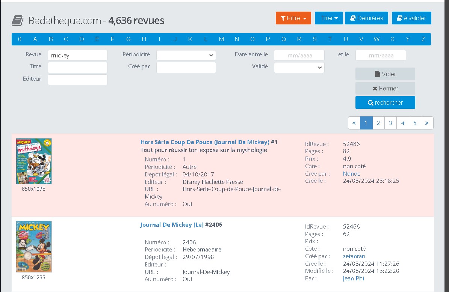The height and width of the screenshot is (292, 449).
Task: Click the Dernières button
Action: 366,18
